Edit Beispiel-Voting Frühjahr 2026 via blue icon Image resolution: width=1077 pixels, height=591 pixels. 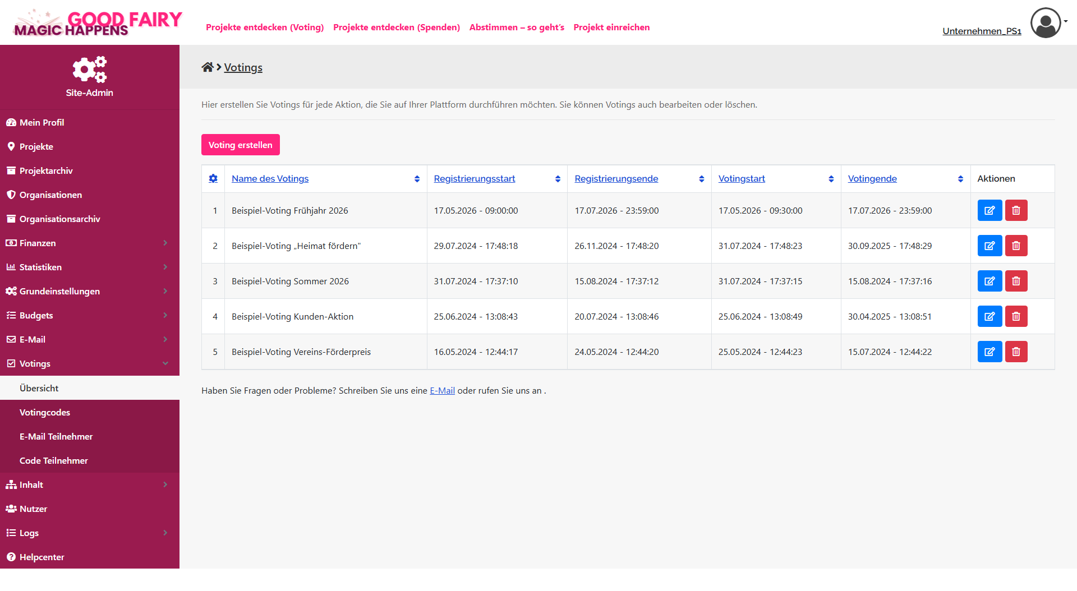click(989, 210)
